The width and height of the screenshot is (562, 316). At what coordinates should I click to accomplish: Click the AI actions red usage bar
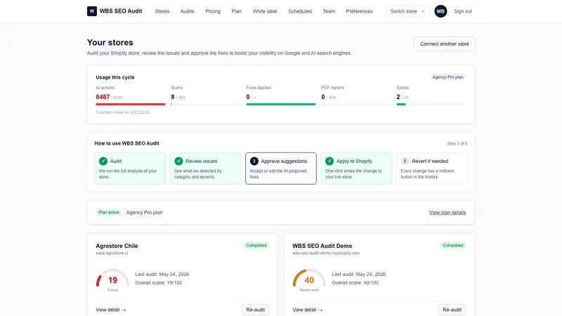[131, 104]
